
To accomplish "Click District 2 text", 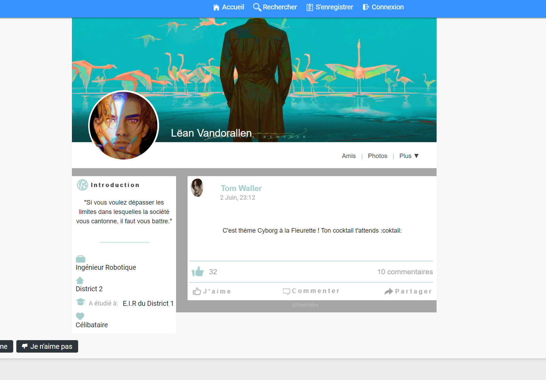I will pyautogui.click(x=89, y=289).
